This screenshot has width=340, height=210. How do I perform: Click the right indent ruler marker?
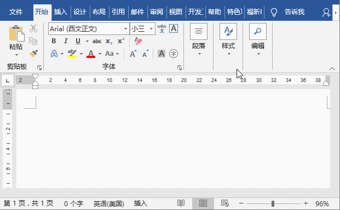point(326,83)
